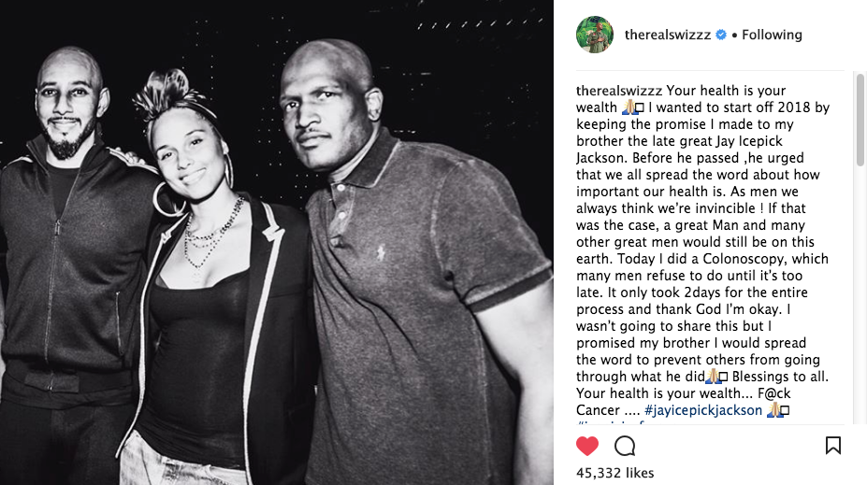Screen dimensions: 867x485
Task: Toggle the Following button
Action: [x=772, y=35]
